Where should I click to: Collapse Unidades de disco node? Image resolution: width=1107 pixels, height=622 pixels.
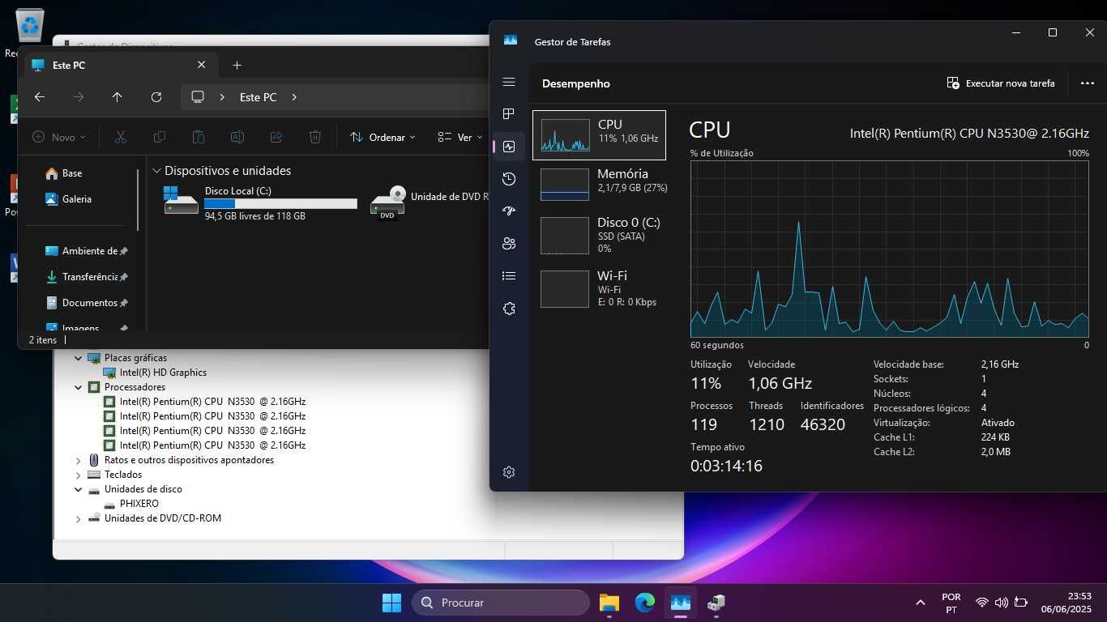pos(79,489)
